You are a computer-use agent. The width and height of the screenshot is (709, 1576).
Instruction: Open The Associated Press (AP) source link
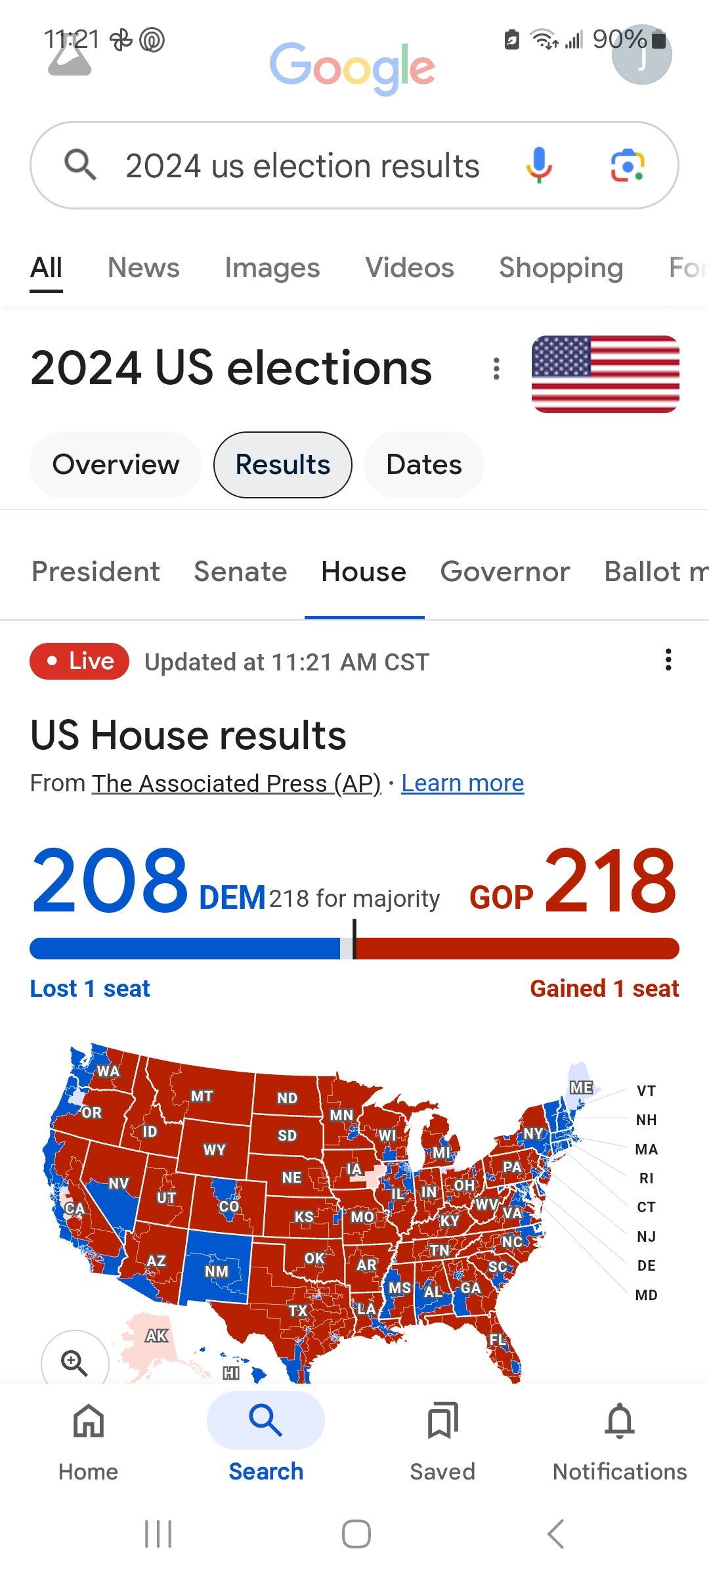pos(236,783)
